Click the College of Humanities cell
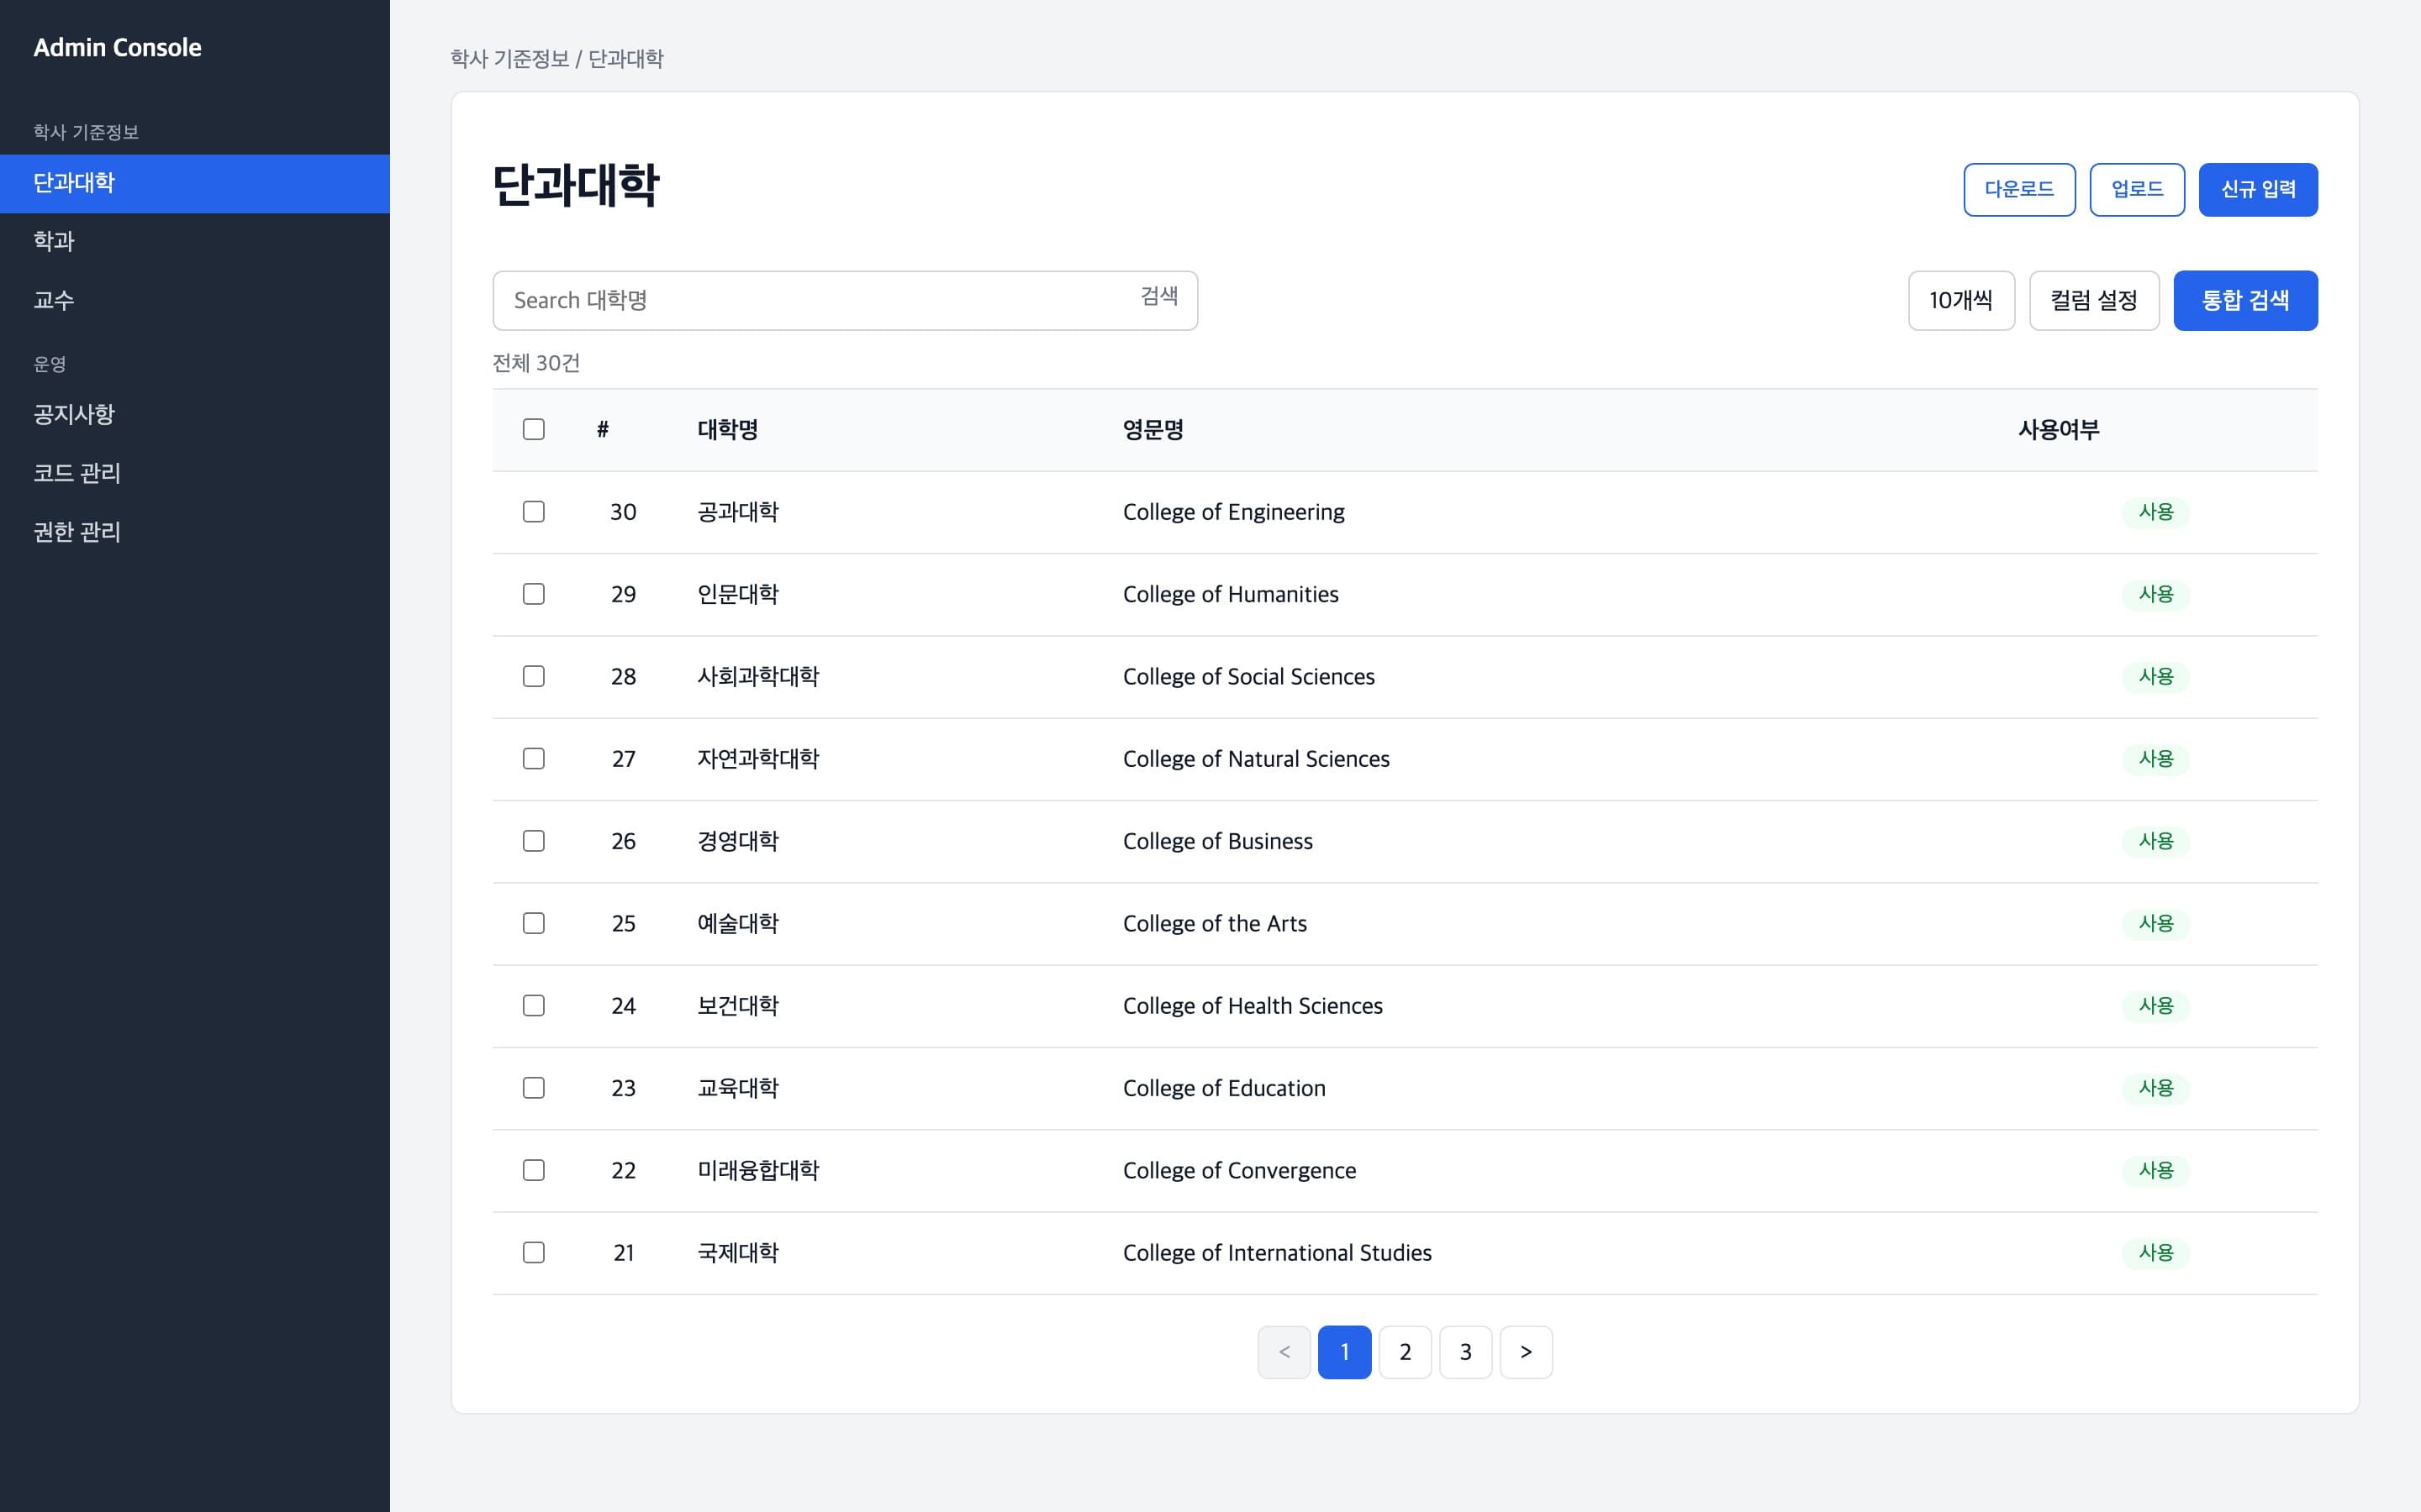Image resolution: width=2421 pixels, height=1512 pixels. 1231,594
